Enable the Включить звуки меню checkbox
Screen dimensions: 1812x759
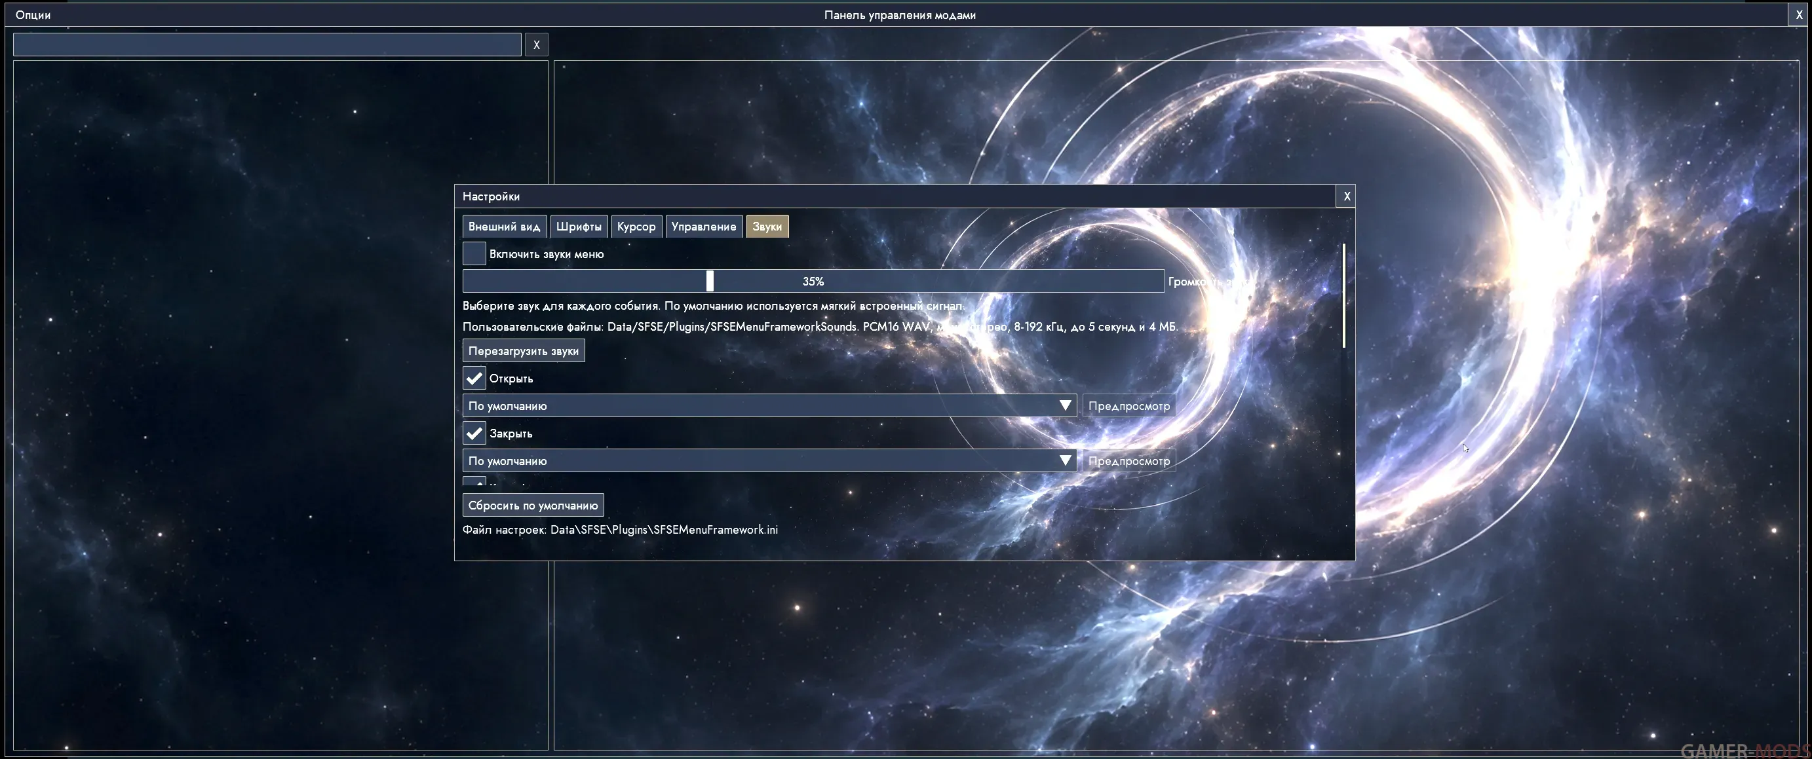point(474,253)
